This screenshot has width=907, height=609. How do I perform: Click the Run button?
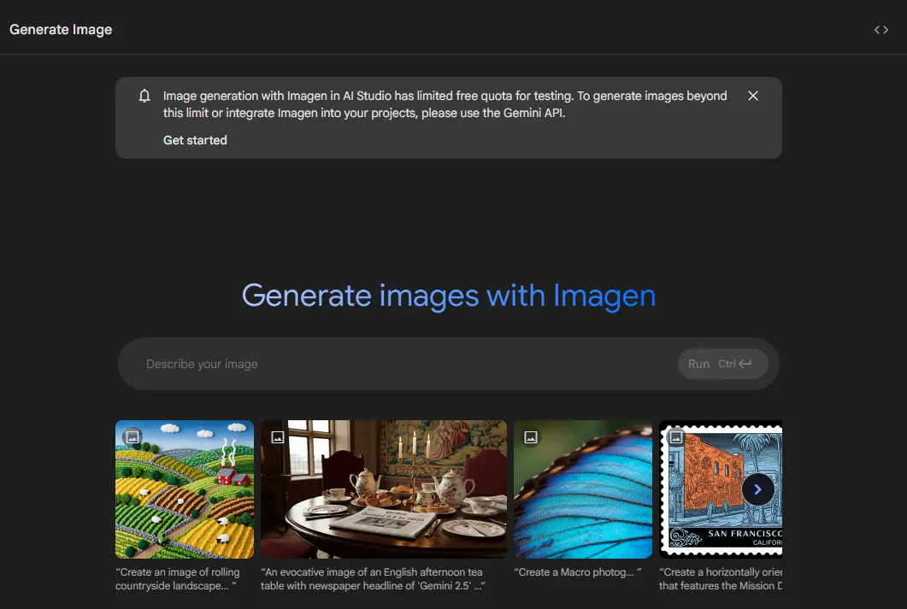[x=722, y=364]
